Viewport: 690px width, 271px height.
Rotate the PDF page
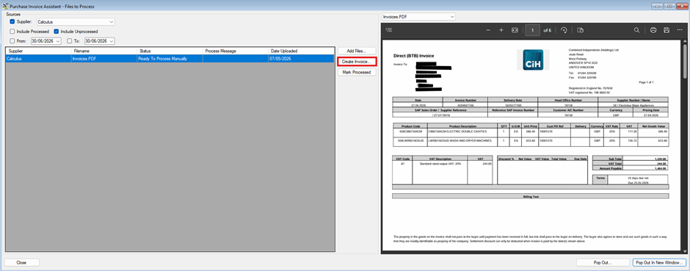564,30
